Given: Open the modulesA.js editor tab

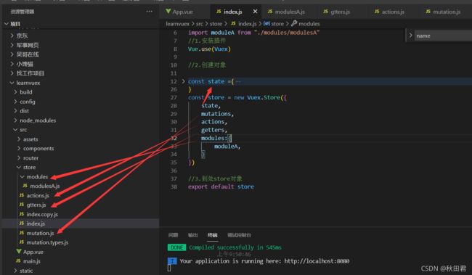Looking at the screenshot, I should tap(286, 12).
